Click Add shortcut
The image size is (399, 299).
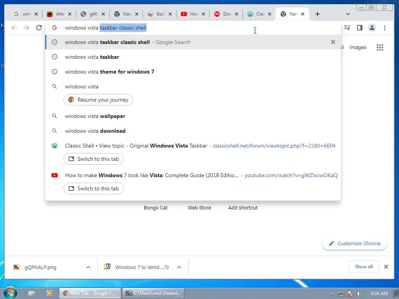(x=243, y=208)
